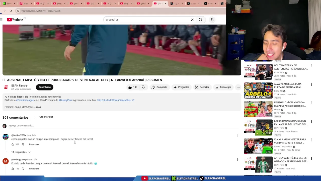Dislike the video
Image resolution: width=321 pixels, height=181 pixels.
pos(143,87)
